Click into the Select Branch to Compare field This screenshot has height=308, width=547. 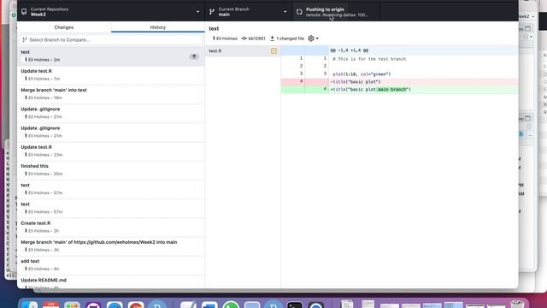pos(111,40)
